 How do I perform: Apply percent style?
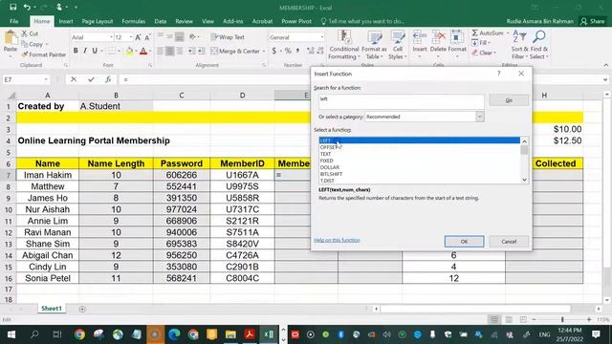coord(288,51)
